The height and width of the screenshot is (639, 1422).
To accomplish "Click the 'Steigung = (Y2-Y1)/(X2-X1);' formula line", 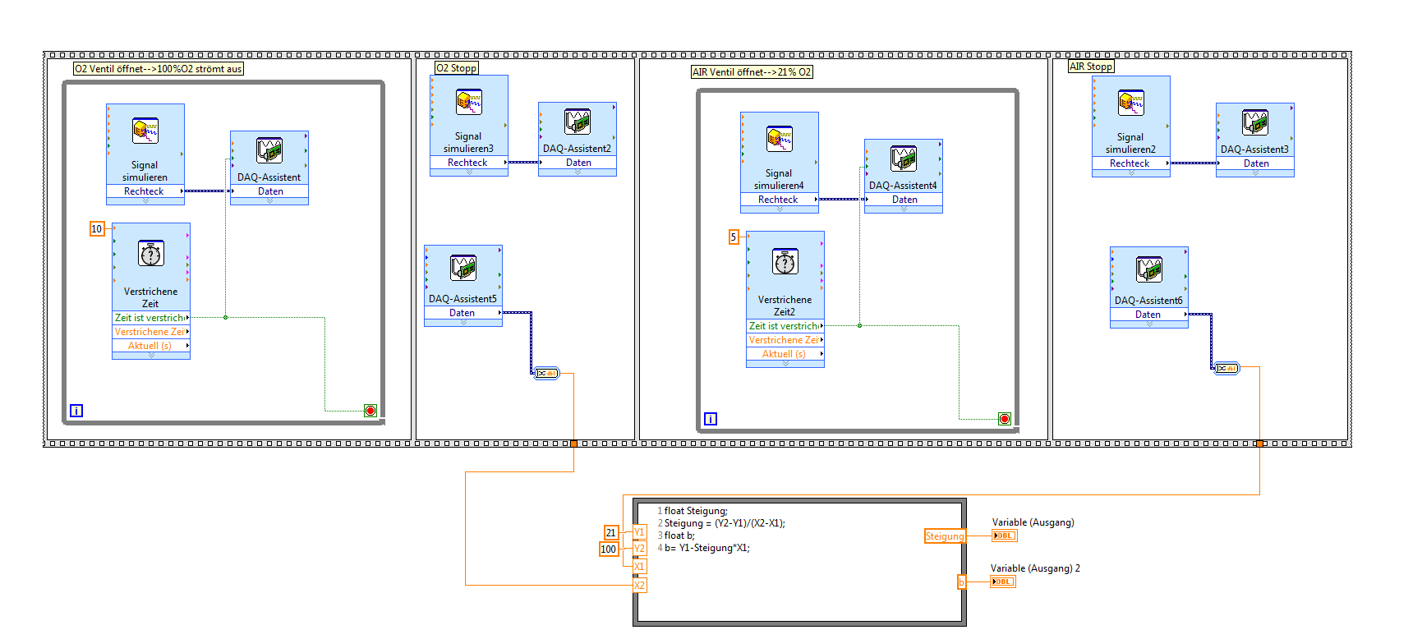I will [725, 523].
